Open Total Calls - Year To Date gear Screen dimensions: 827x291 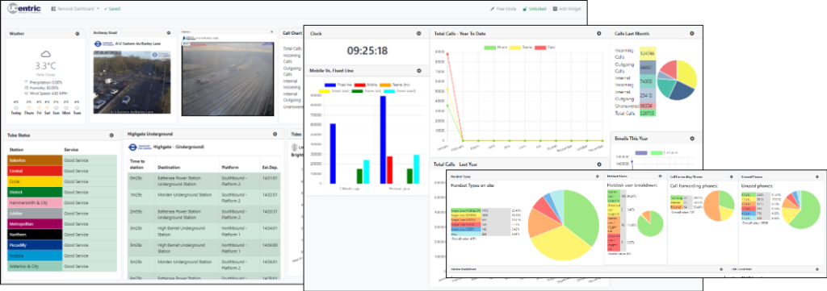598,33
